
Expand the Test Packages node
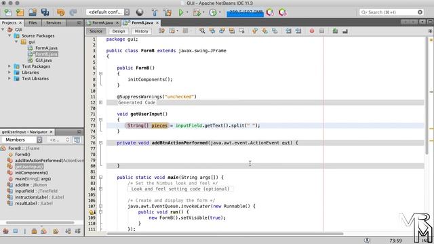click(9, 66)
